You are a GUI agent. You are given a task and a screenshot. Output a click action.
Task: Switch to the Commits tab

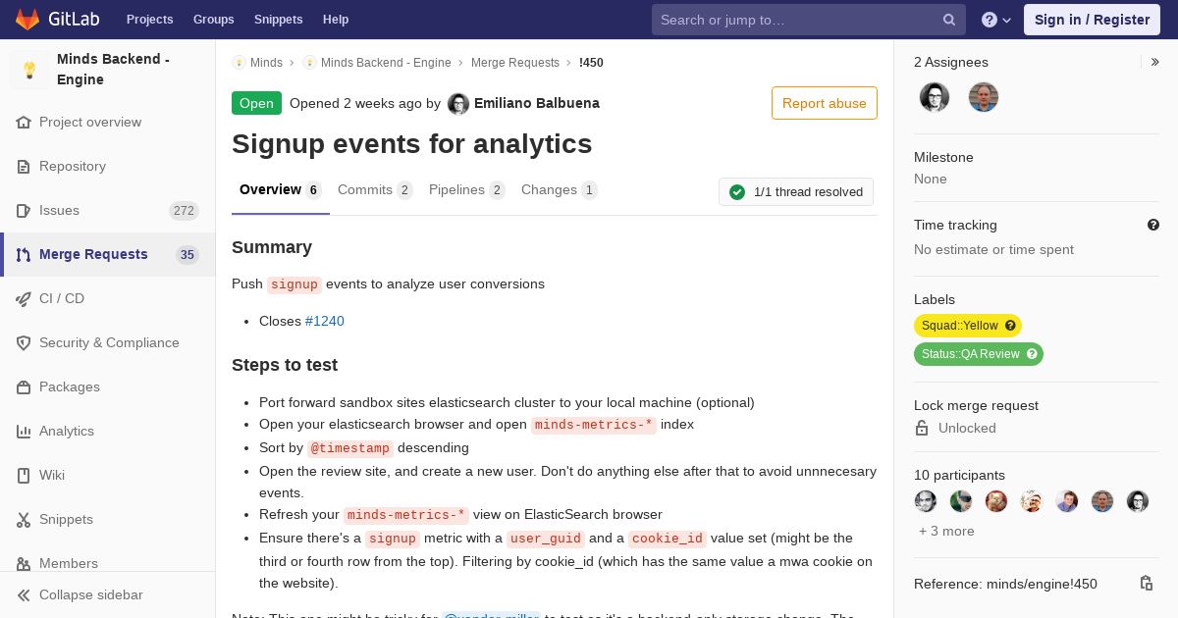pyautogui.click(x=375, y=190)
